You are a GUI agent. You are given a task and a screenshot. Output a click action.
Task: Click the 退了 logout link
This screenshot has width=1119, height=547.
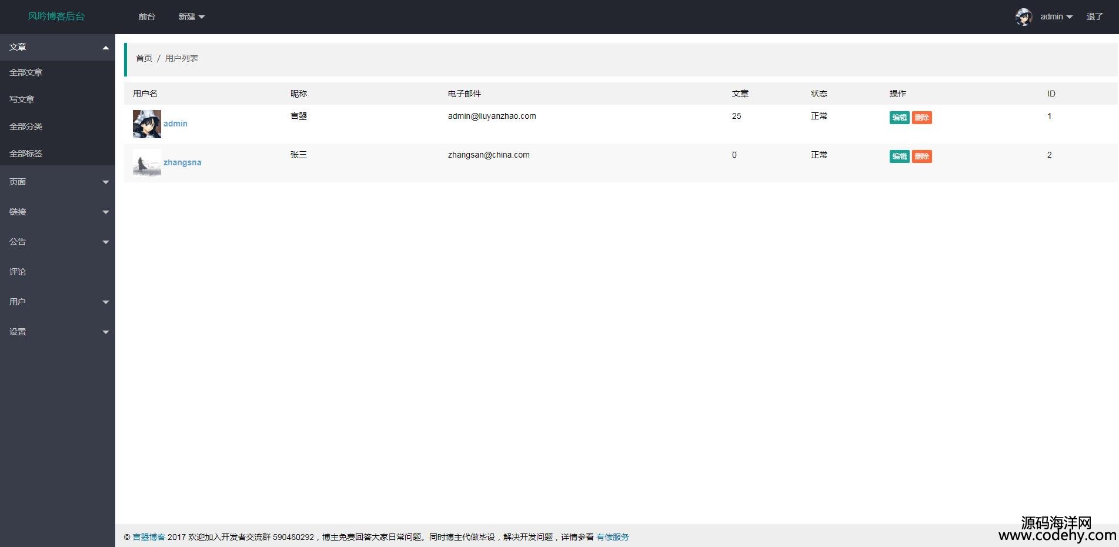[x=1094, y=17]
